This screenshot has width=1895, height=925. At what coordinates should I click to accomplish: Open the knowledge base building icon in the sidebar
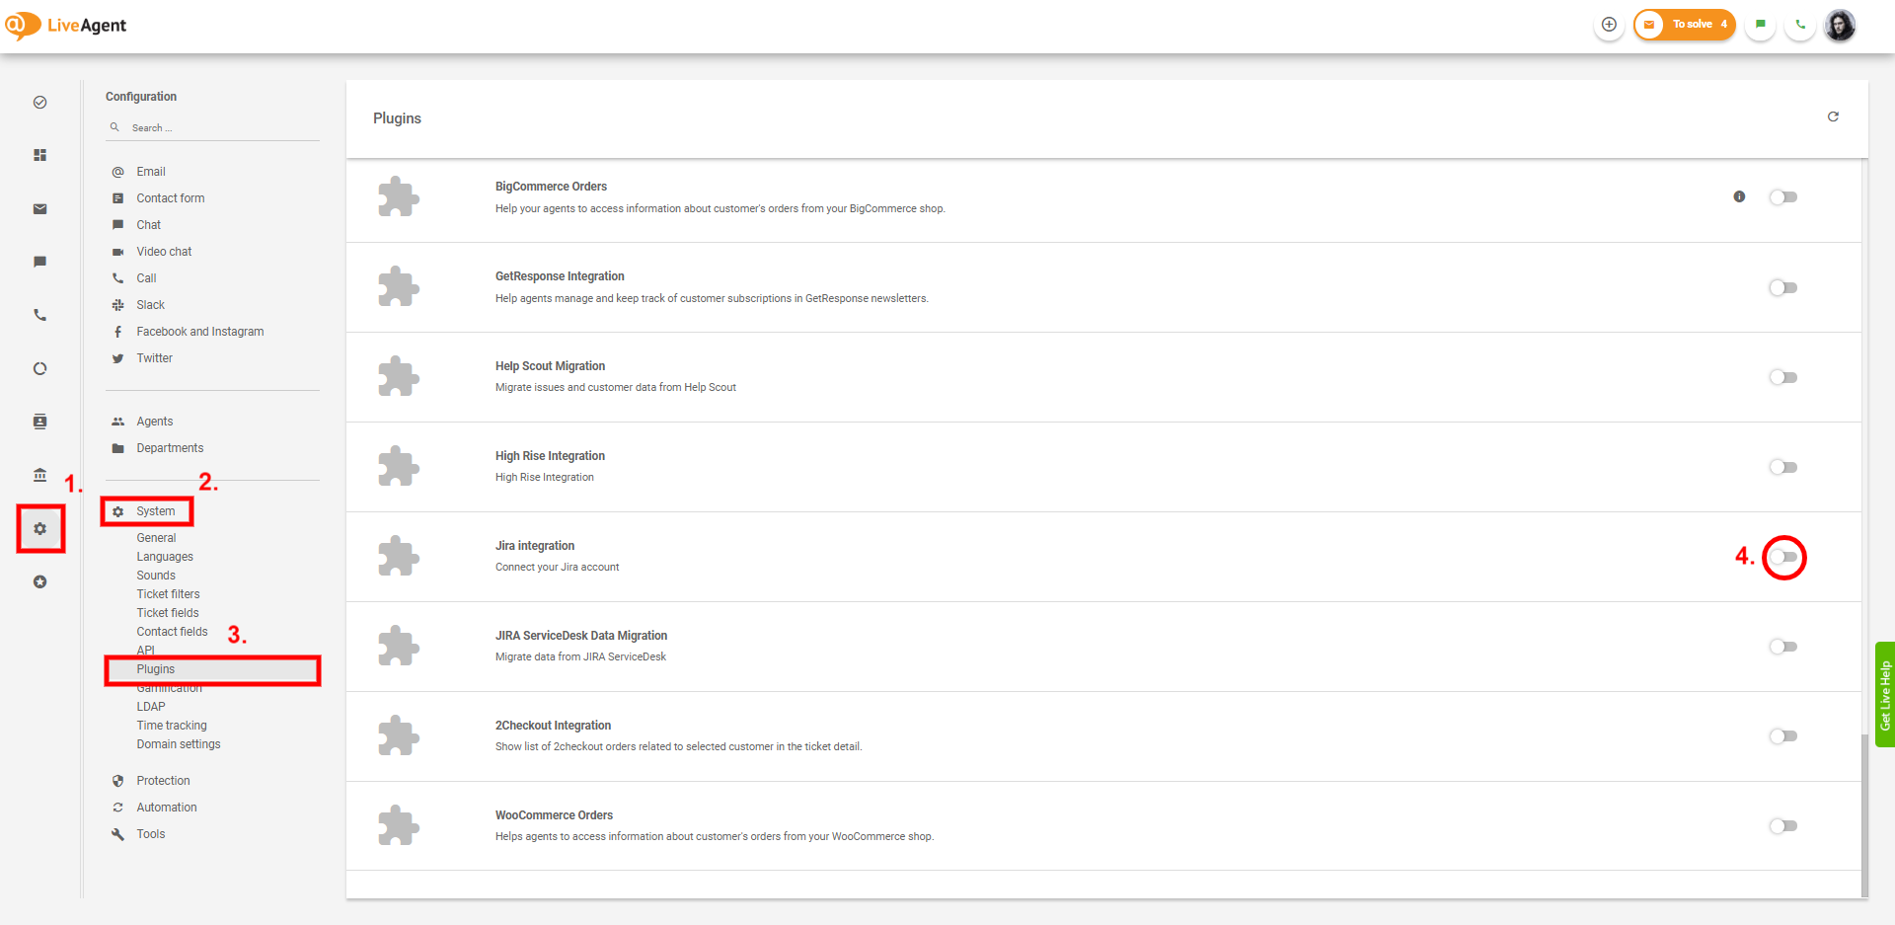coord(40,476)
